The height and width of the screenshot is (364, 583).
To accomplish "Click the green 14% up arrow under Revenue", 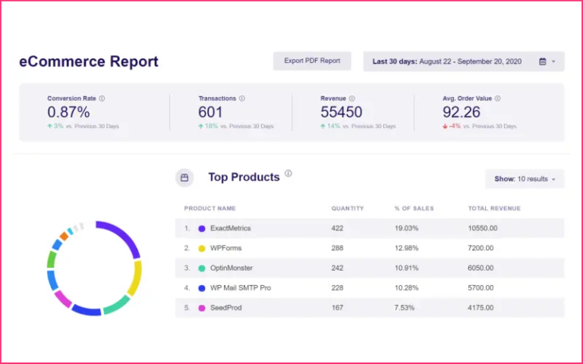I will click(x=330, y=127).
